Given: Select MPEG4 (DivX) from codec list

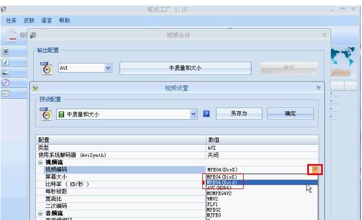Looking at the screenshot, I should [x=262, y=177].
